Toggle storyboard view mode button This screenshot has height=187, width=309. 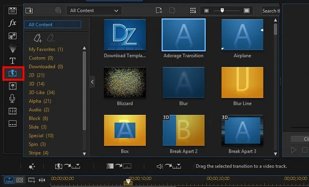(19, 180)
